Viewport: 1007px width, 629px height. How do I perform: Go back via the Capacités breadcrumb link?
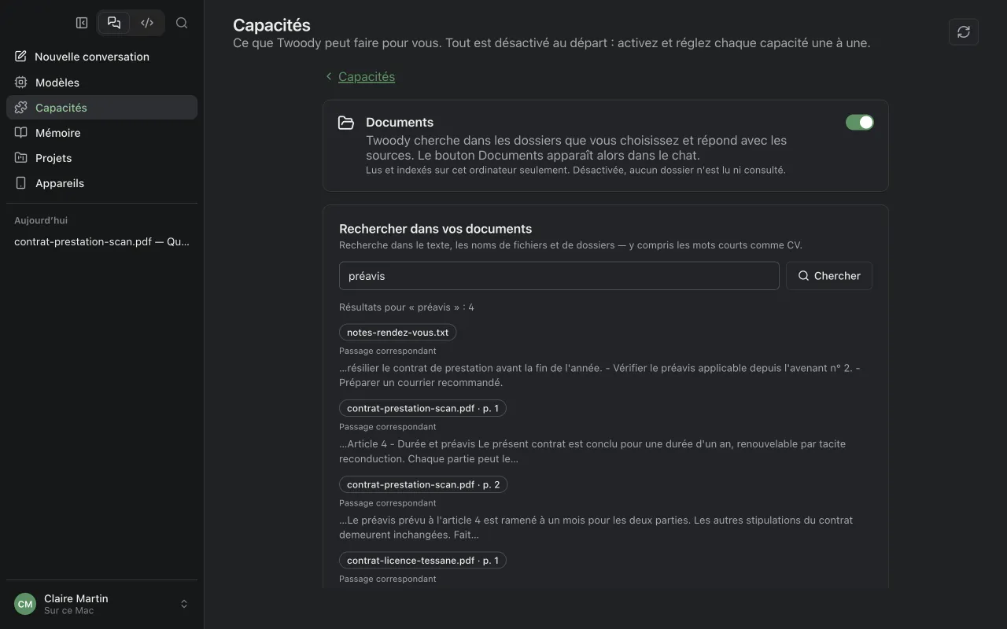click(x=367, y=76)
